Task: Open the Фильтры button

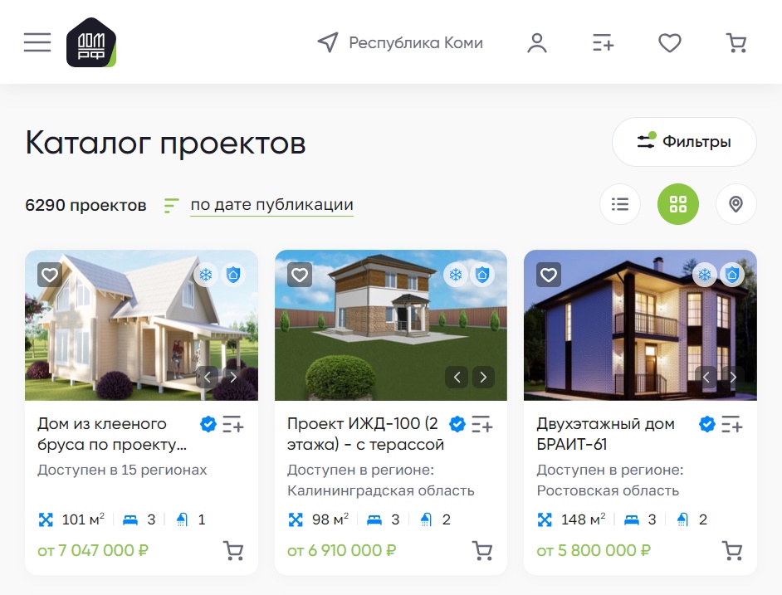Action: pos(684,142)
